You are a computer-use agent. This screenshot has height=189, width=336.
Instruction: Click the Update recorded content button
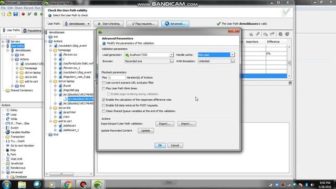(x=146, y=131)
